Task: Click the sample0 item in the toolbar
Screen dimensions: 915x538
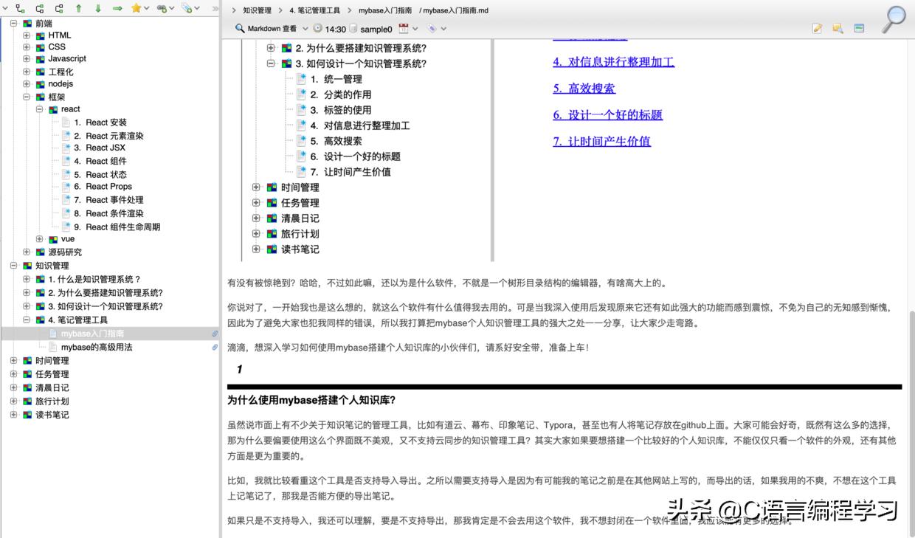Action: click(376, 29)
